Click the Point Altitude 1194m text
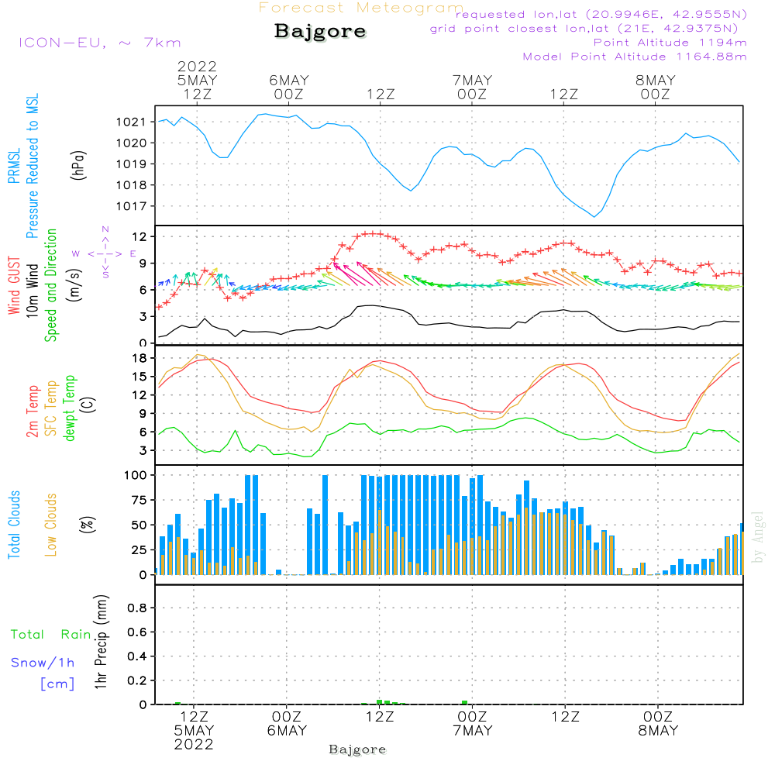This screenshot has width=775, height=775. click(x=670, y=43)
